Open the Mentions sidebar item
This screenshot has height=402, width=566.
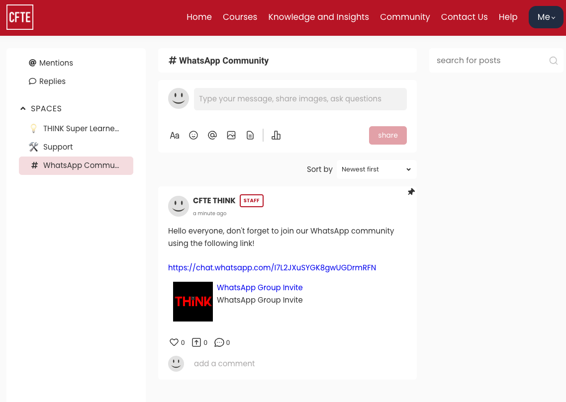[51, 63]
